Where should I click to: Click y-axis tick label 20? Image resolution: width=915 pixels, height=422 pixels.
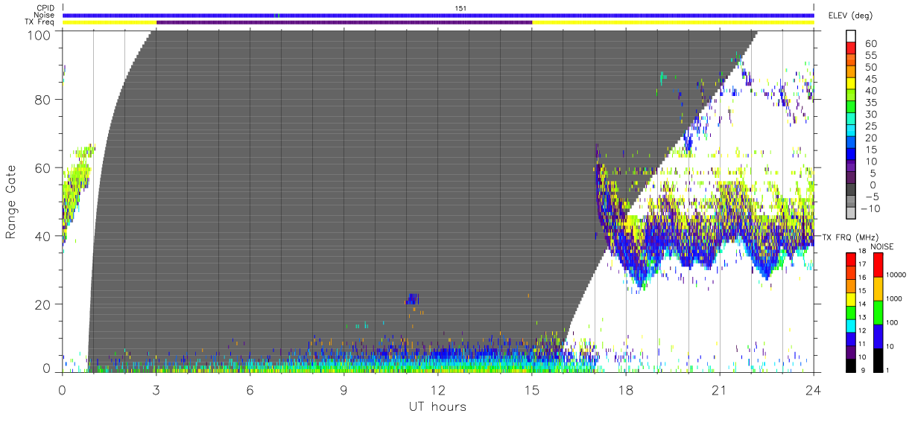tap(44, 304)
